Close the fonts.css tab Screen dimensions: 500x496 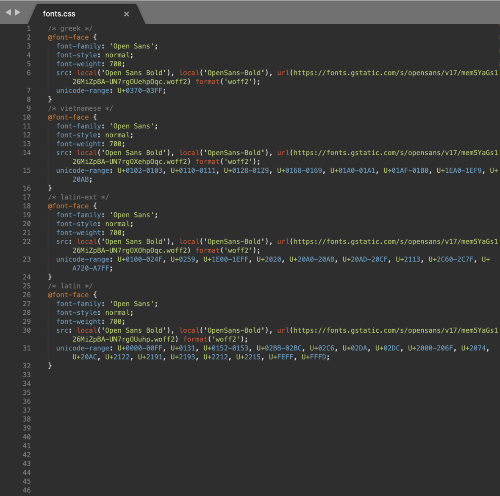[x=126, y=14]
